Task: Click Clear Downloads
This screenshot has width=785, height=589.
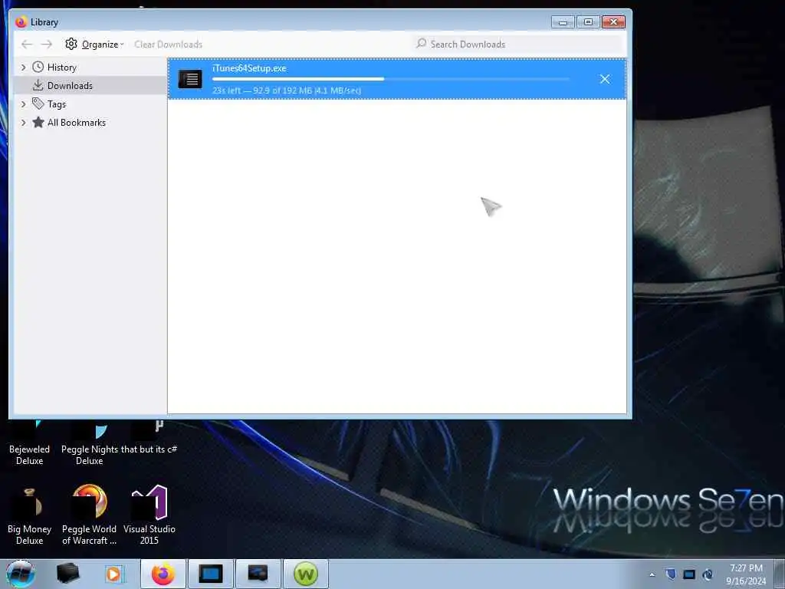Action: 168,44
